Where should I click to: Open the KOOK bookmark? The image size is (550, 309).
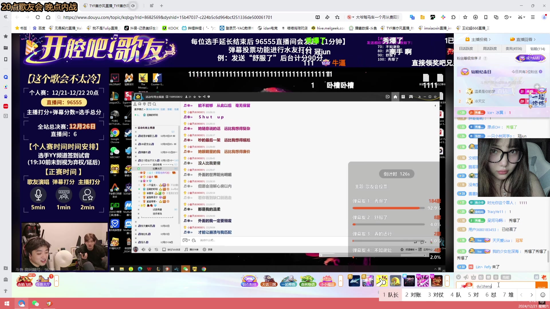(x=170, y=28)
